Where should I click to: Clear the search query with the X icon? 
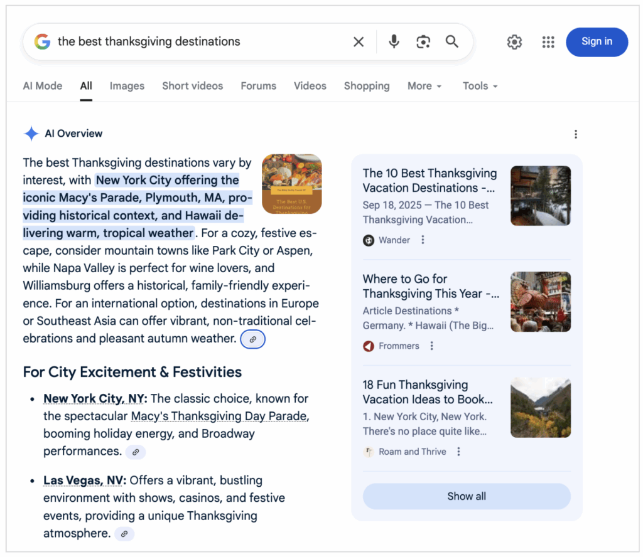click(358, 41)
